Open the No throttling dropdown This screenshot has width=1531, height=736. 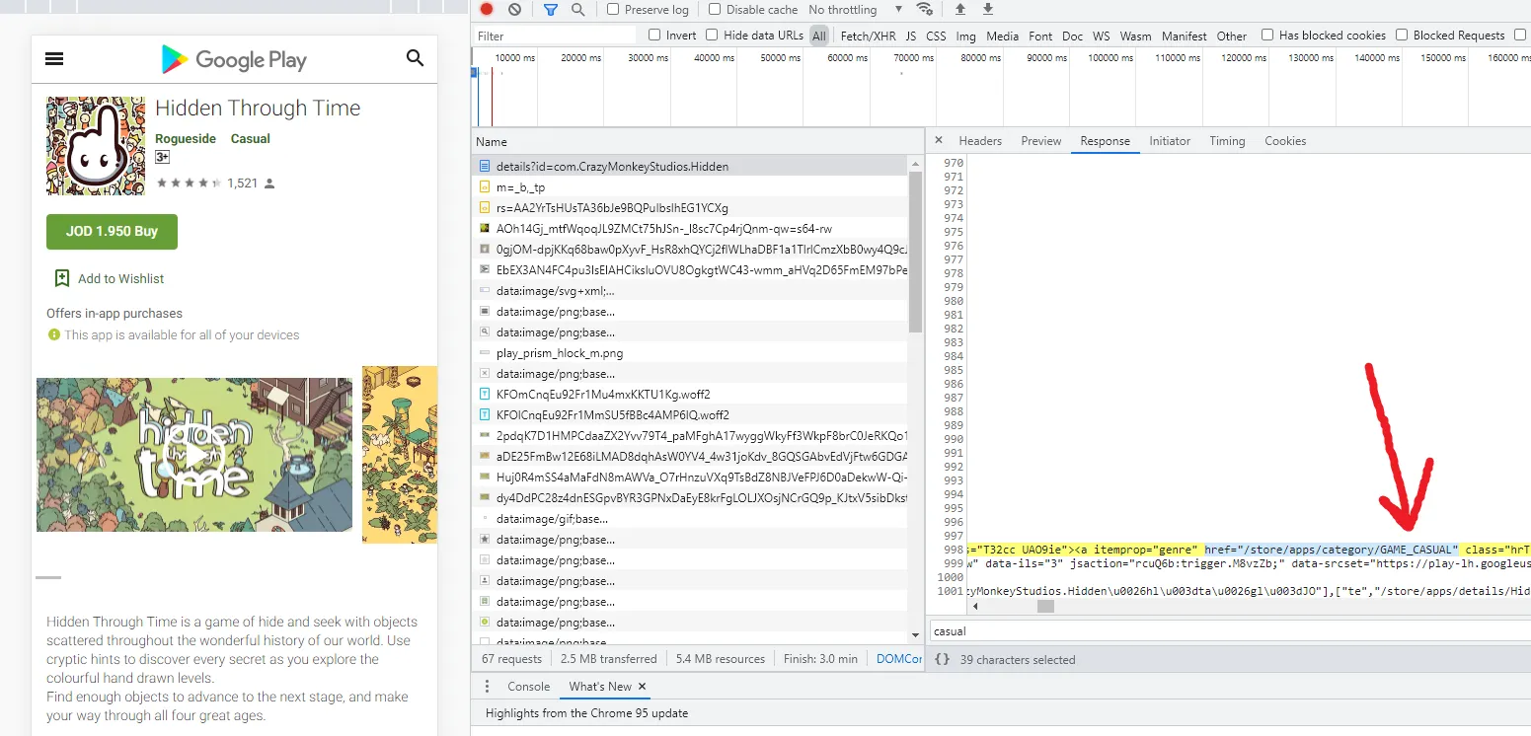[x=855, y=10]
